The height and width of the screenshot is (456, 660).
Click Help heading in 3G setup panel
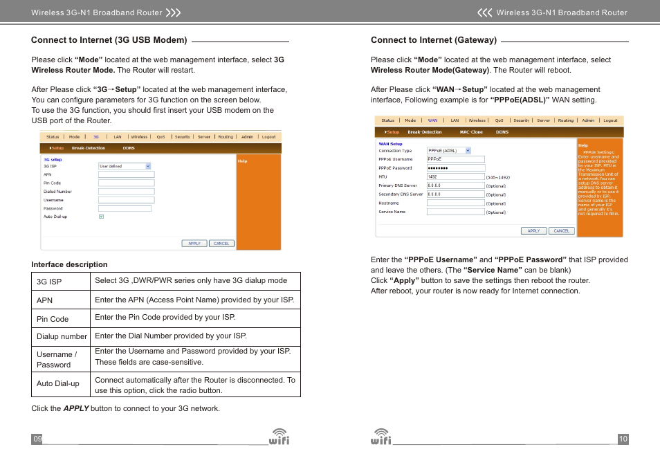(x=242, y=161)
